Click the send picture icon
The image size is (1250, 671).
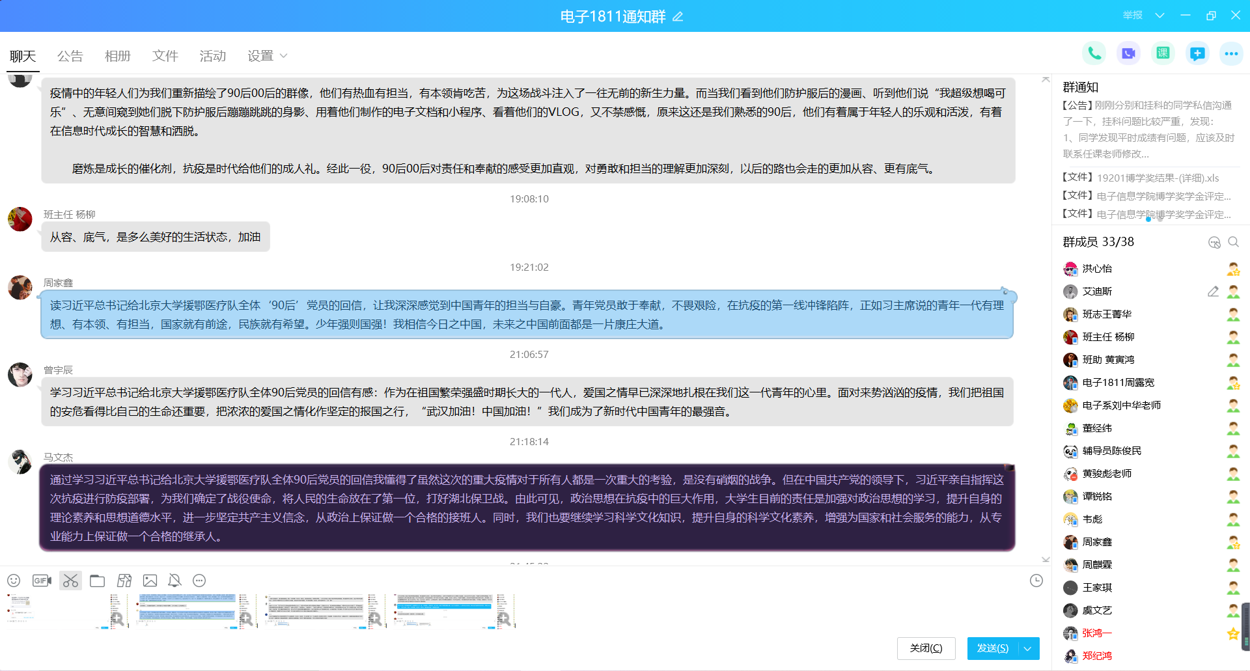tap(150, 581)
